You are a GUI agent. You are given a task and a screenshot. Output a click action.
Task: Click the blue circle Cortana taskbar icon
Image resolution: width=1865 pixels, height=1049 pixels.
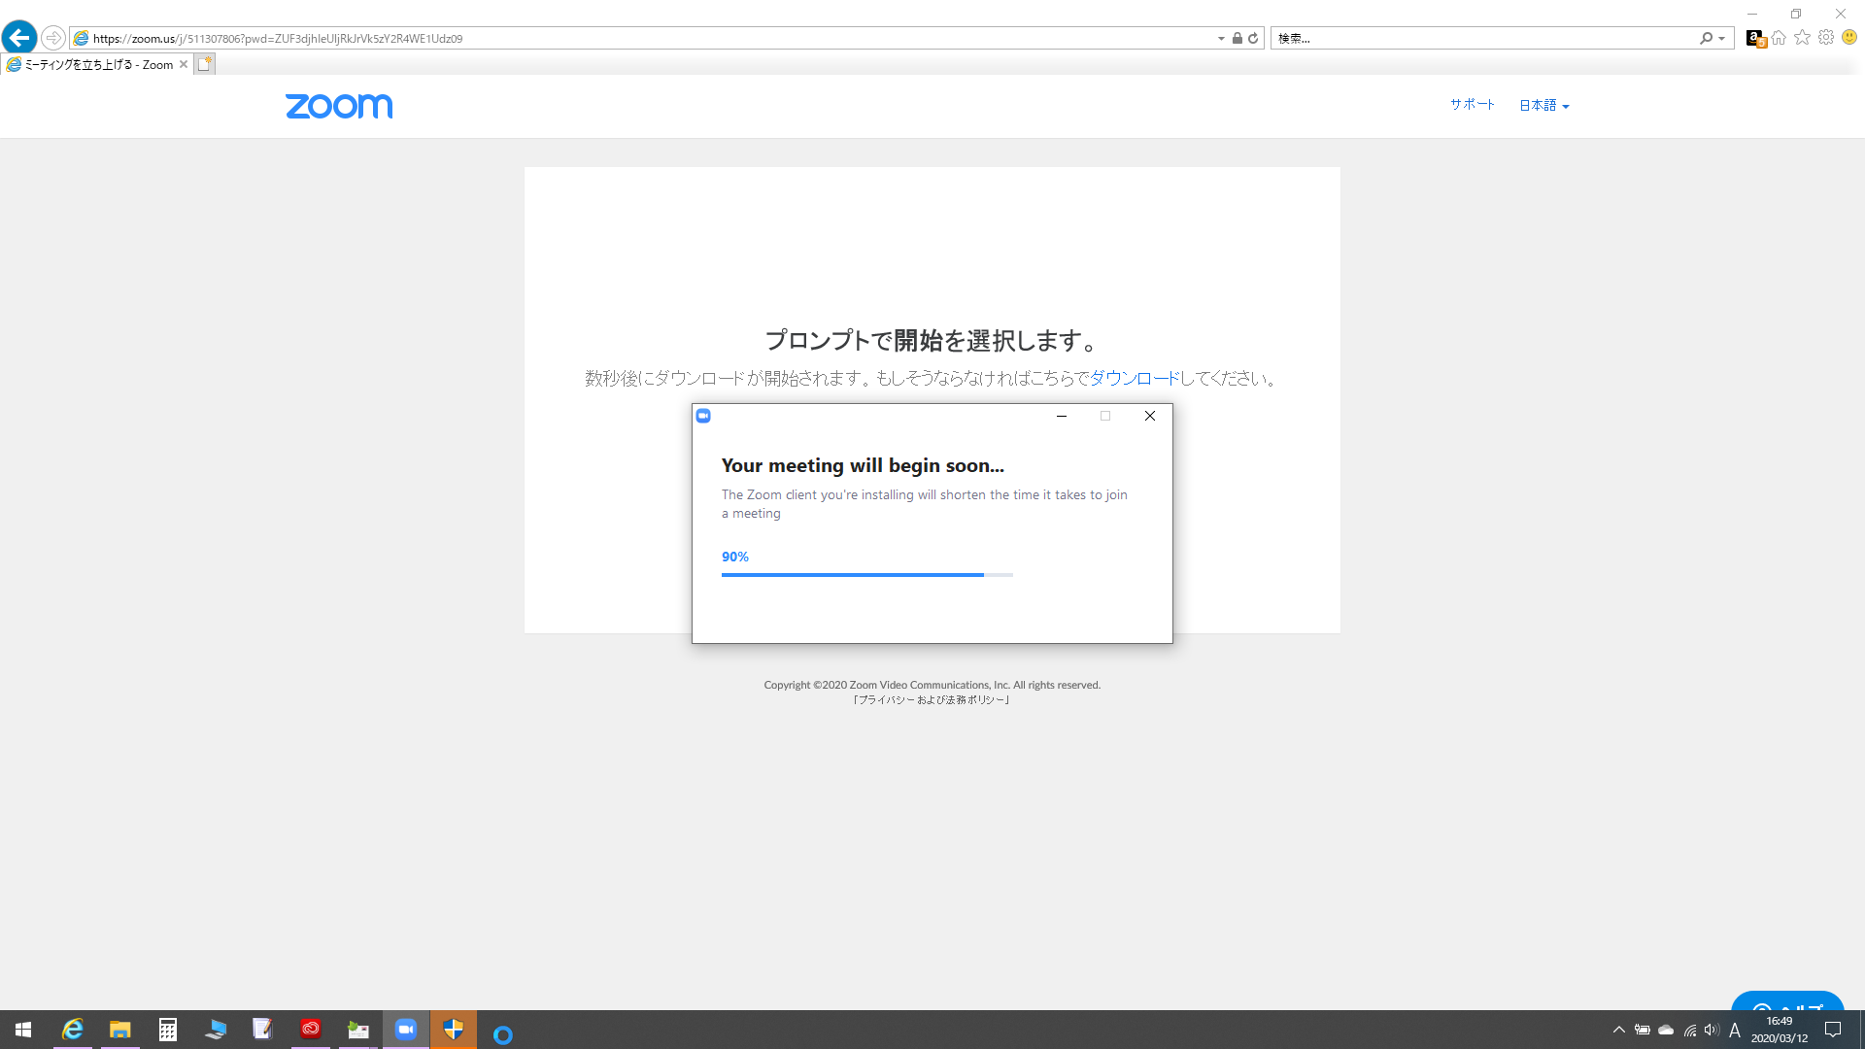pos(502,1035)
